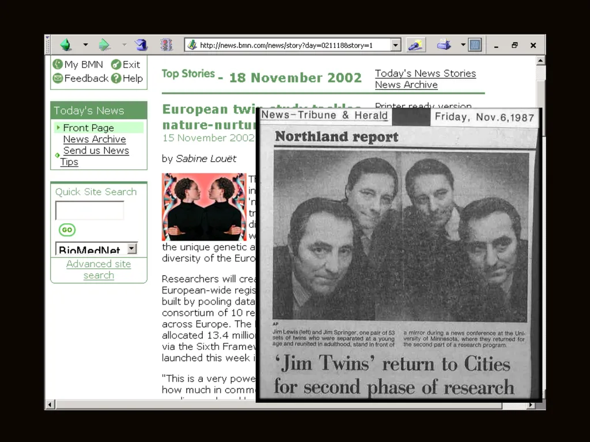Click the 'Friday, Nov.6,1987' newspaper date
This screenshot has height=442, width=590.
484,117
